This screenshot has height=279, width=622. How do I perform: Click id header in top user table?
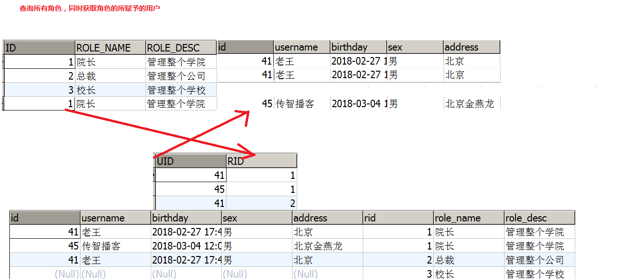245,47
